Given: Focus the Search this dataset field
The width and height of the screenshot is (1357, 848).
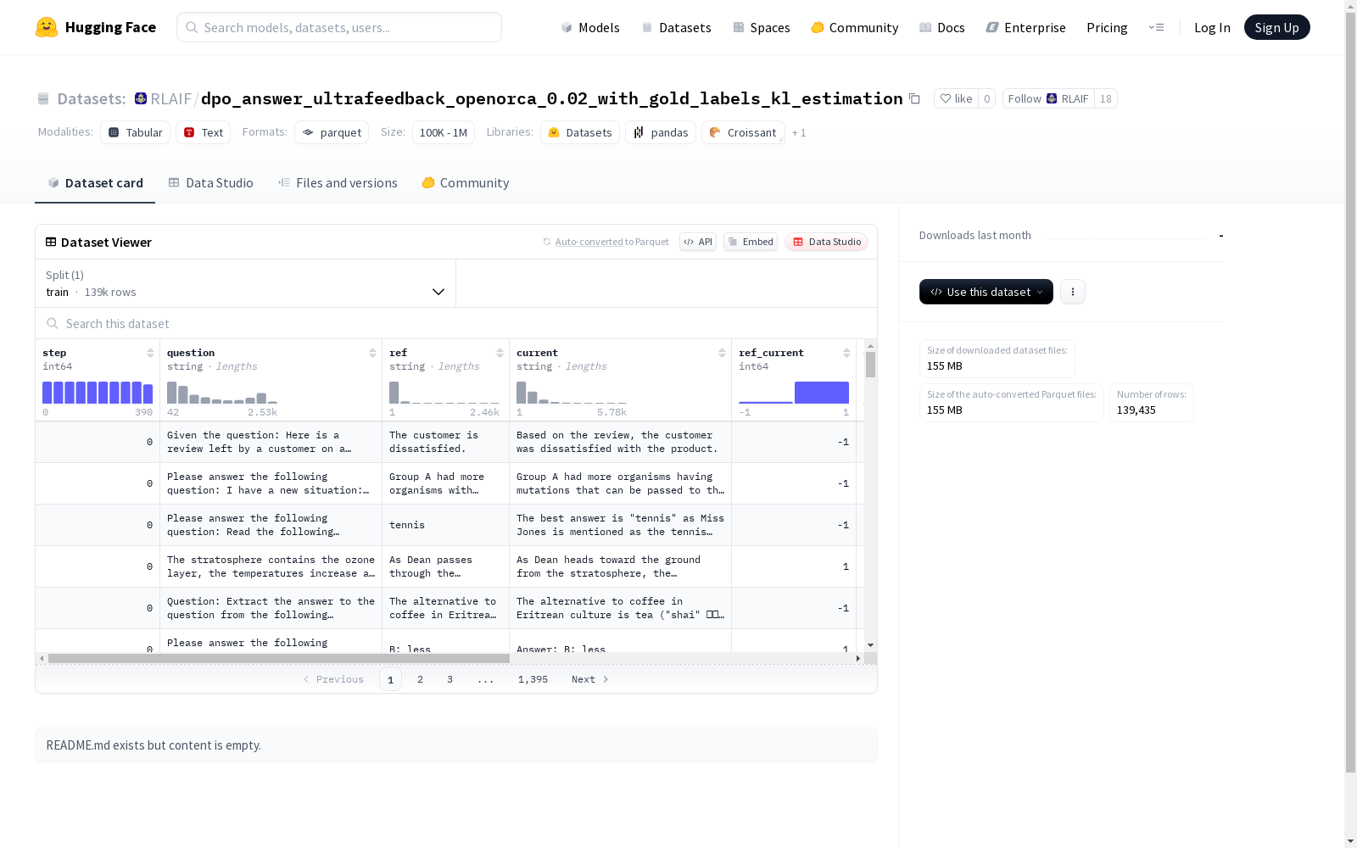Looking at the screenshot, I should (x=456, y=323).
